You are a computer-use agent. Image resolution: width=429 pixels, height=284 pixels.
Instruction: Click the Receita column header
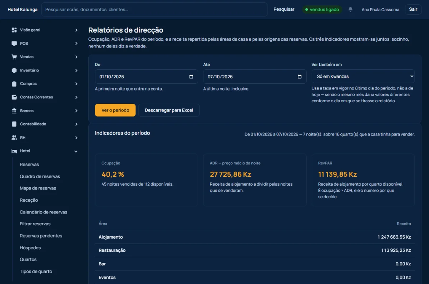click(404, 224)
